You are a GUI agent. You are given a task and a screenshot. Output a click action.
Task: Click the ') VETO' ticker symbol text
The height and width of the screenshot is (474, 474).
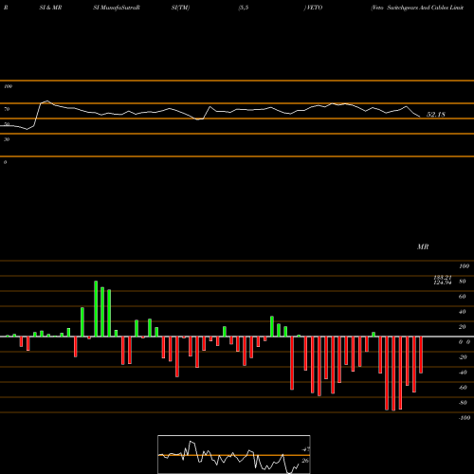pos(313,8)
